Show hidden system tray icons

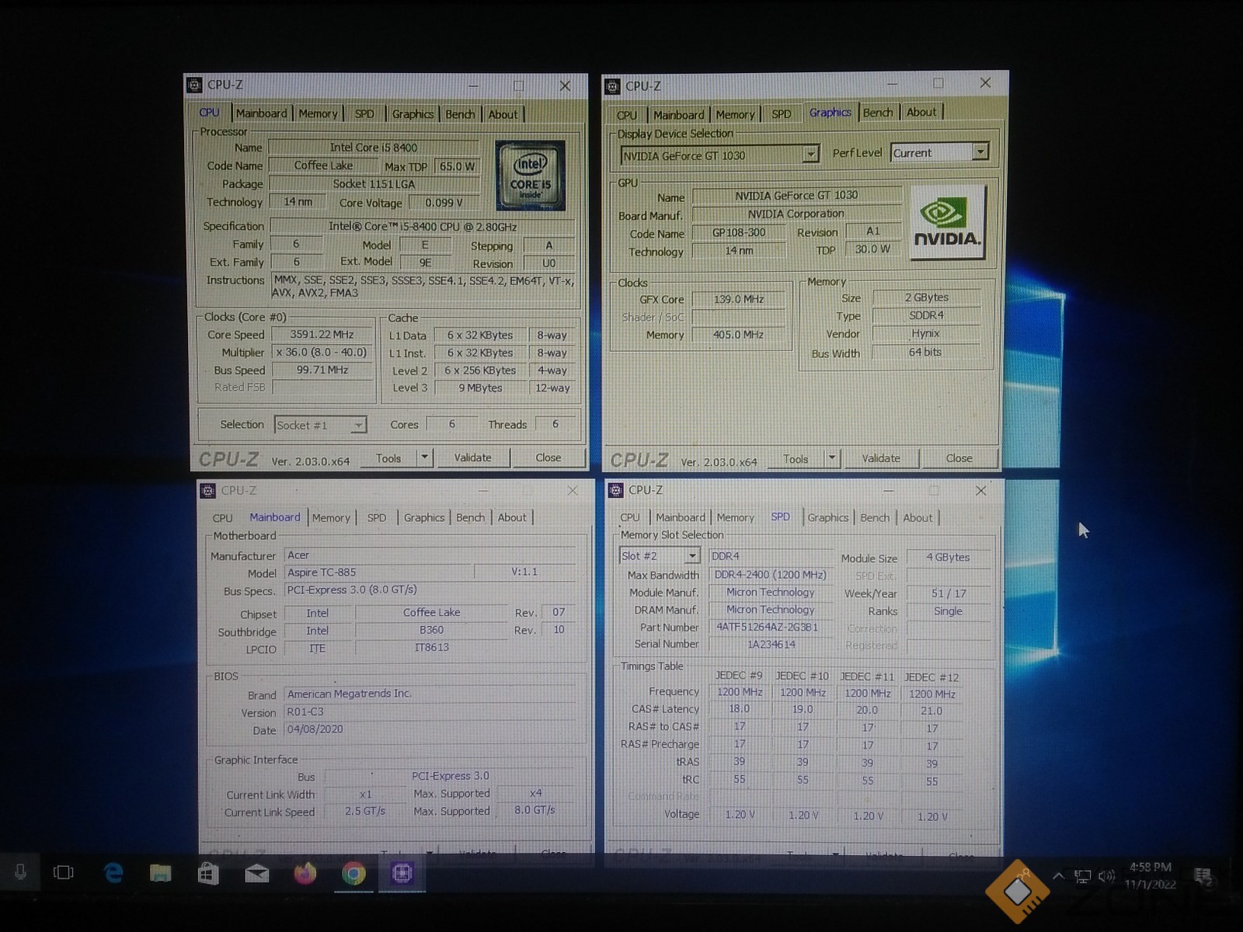pyautogui.click(x=1058, y=876)
